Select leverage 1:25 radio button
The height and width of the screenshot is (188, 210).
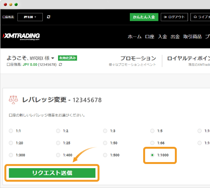tap(58, 143)
